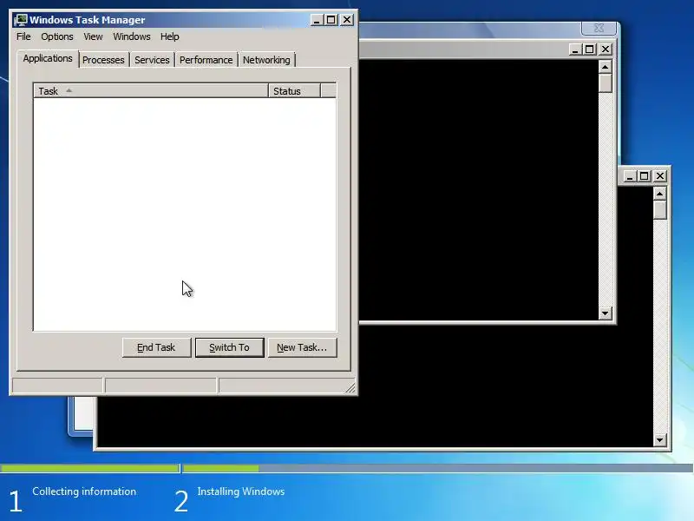This screenshot has height=521, width=694.
Task: Sort by the Task column header
Action: (151, 91)
